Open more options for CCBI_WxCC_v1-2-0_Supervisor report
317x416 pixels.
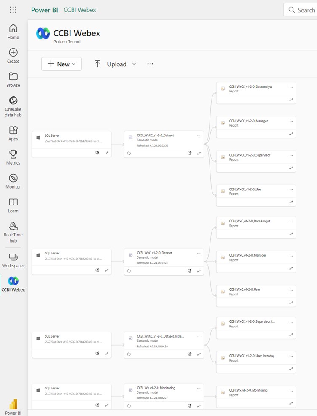[291, 155]
